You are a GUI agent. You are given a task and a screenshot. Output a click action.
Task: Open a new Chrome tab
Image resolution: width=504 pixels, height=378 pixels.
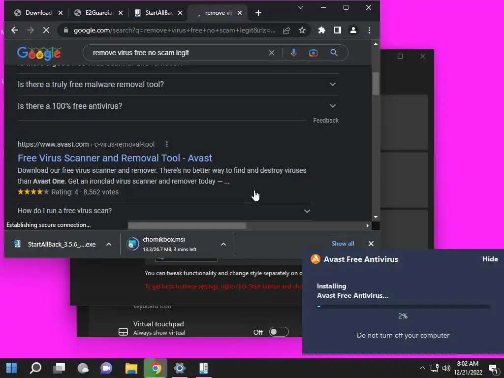(258, 13)
